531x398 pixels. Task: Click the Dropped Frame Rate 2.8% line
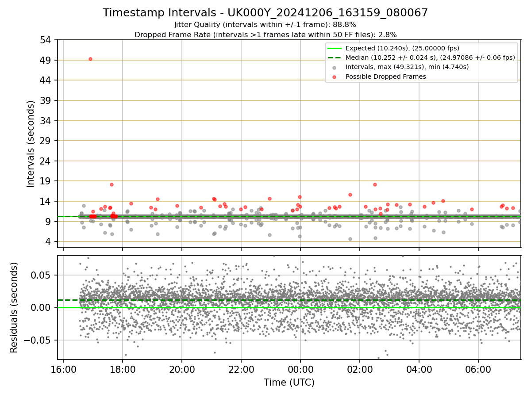[x=265, y=34]
